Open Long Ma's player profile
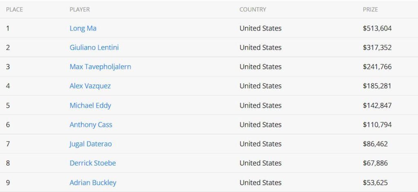Image resolution: width=418 pixels, height=192 pixels. pos(83,28)
